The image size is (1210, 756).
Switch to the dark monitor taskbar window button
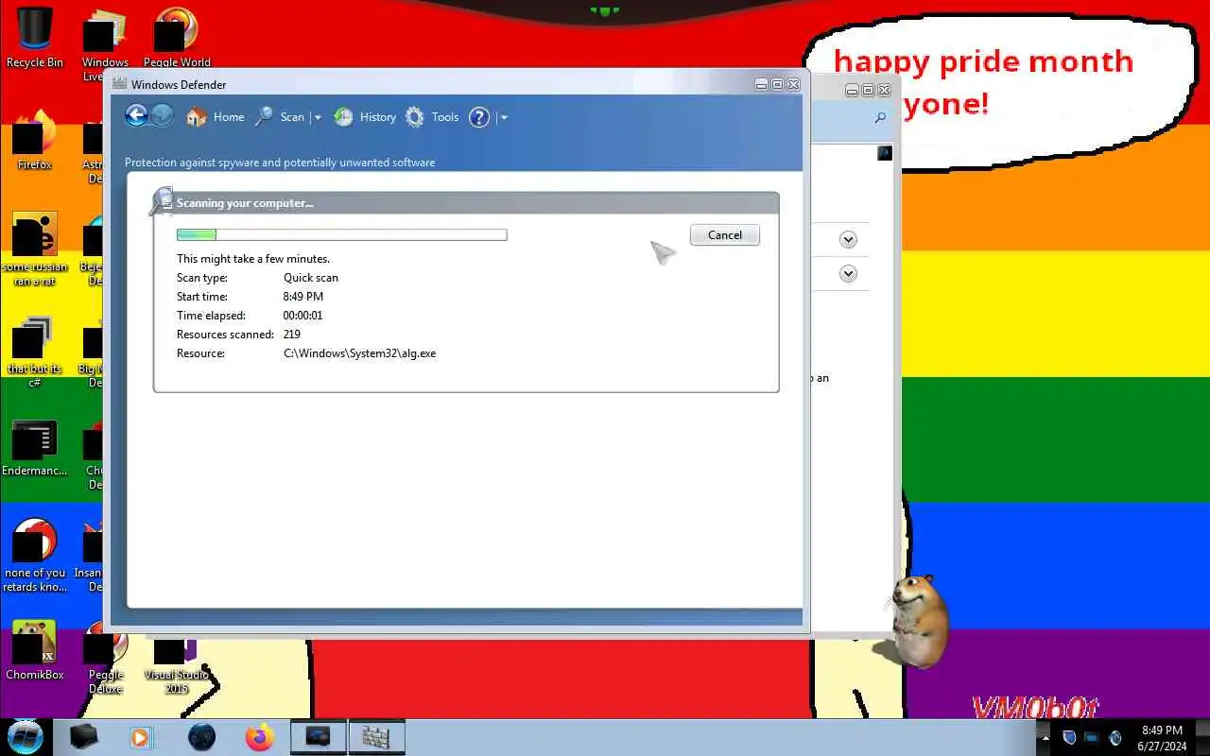click(x=318, y=737)
